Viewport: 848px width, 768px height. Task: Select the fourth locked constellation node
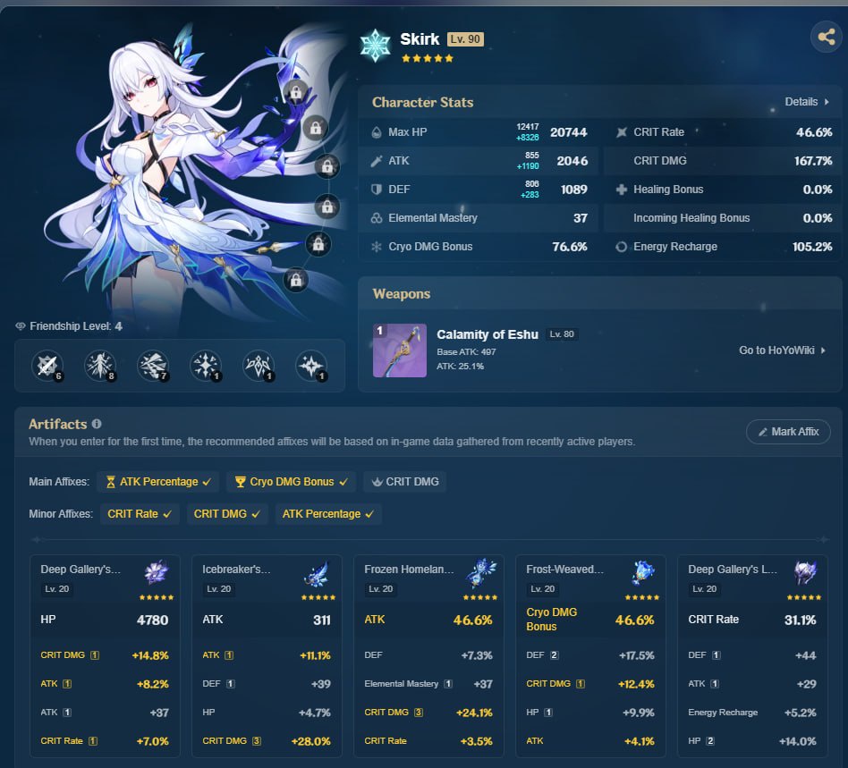(x=327, y=207)
